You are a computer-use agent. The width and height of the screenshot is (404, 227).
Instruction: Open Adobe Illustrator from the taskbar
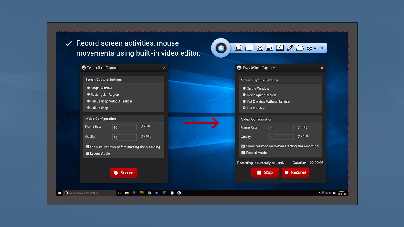coord(142,193)
